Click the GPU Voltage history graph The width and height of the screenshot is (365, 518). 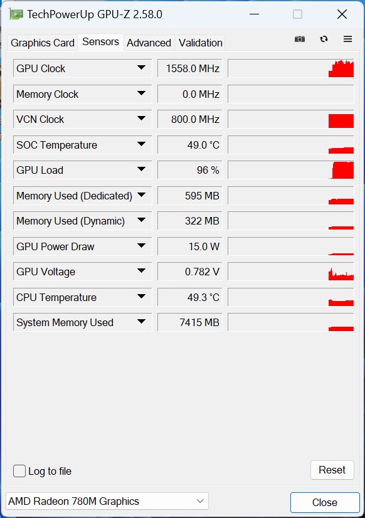pos(290,272)
